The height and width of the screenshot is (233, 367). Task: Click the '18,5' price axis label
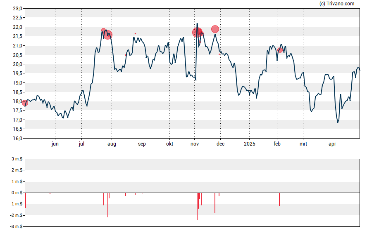tap(17, 92)
